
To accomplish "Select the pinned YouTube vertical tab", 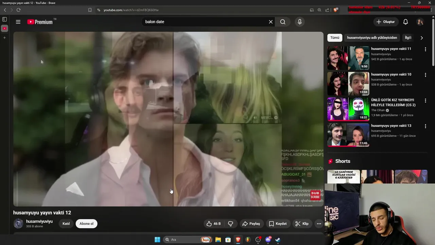I will tap(4, 28).
